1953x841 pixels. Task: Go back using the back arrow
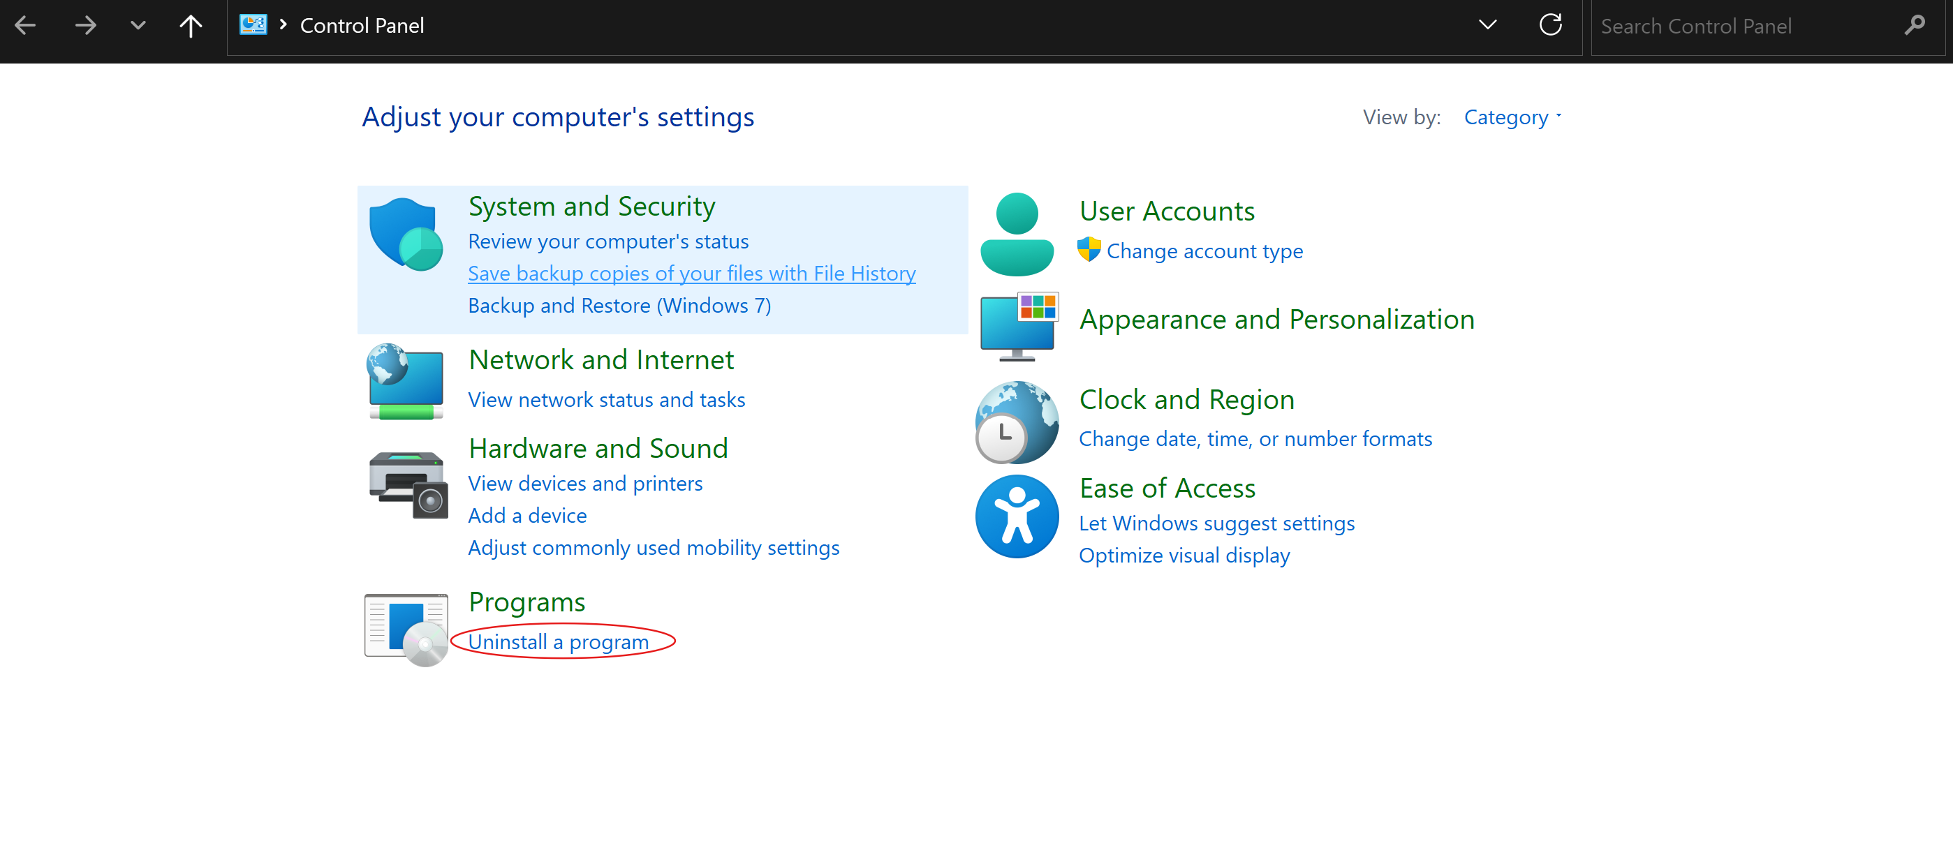[x=25, y=26]
